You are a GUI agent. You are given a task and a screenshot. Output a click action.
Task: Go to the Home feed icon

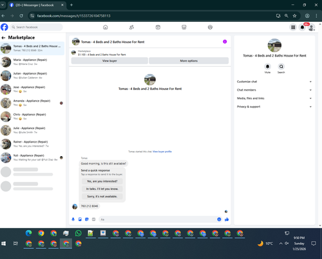106,27
